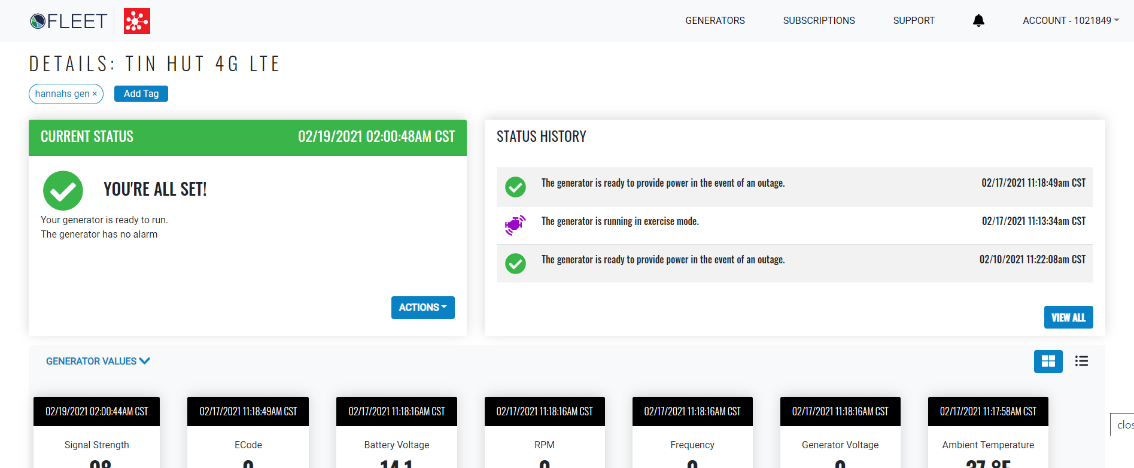Screen dimensions: 1134x468
Task: Open the Account - 1021849 dropdown
Action: pyautogui.click(x=1070, y=20)
